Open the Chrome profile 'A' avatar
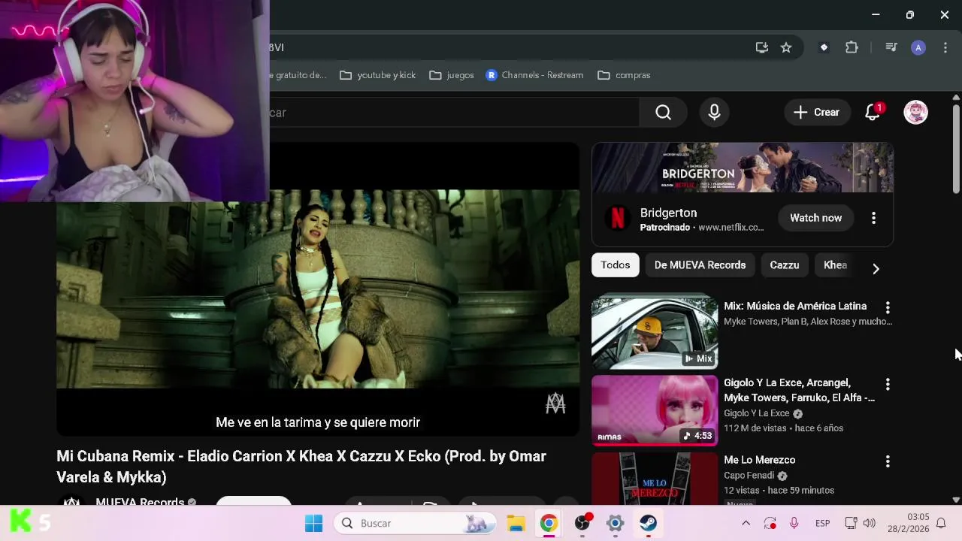The width and height of the screenshot is (962, 541). (918, 47)
